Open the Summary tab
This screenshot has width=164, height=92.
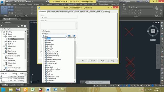[x=106, y=12]
